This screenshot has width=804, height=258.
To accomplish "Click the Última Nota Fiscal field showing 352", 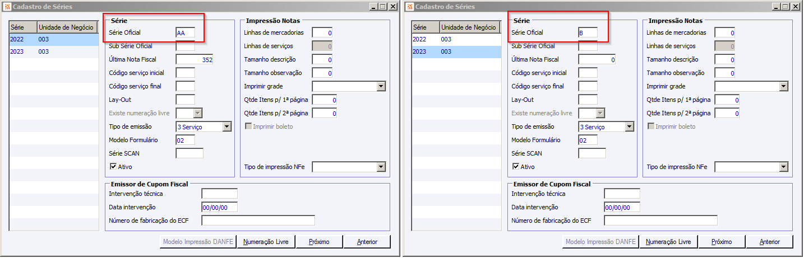I will [x=194, y=60].
